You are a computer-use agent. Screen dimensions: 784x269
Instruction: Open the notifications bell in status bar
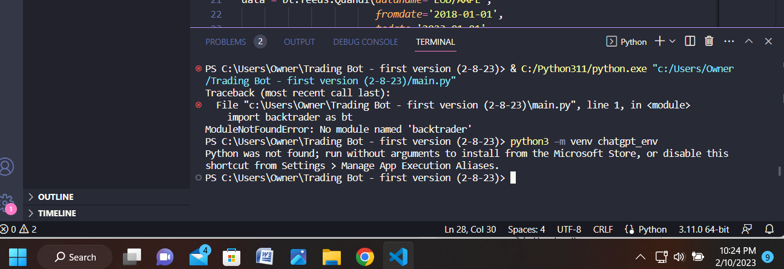pos(769,230)
